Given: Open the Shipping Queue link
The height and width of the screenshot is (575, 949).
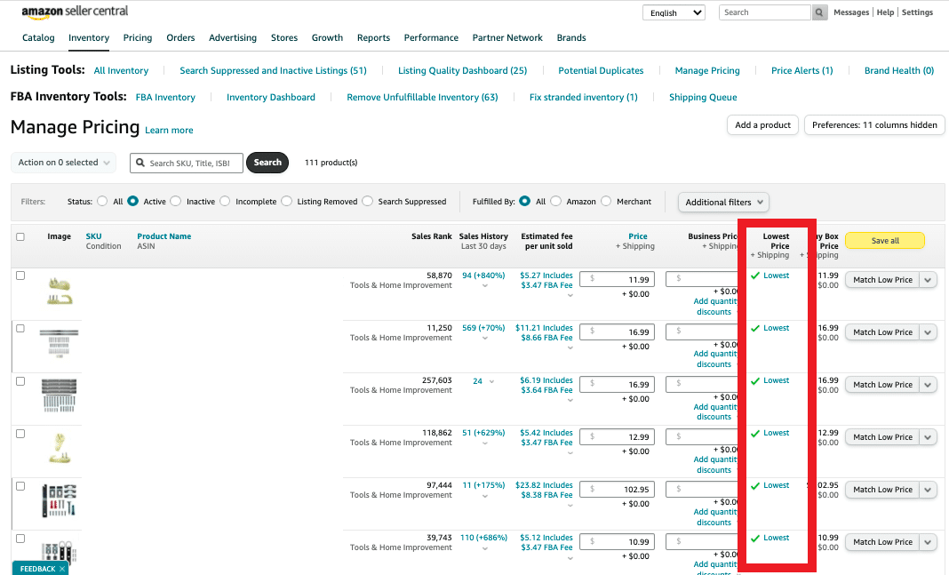Looking at the screenshot, I should tap(703, 98).
